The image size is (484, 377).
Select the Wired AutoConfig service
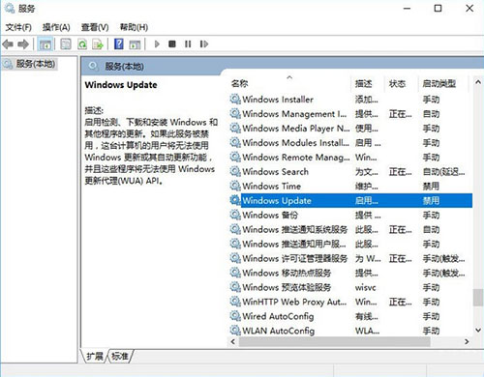(x=350, y=316)
